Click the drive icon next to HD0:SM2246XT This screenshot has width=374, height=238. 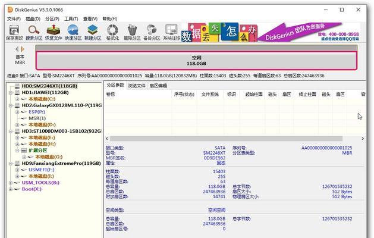point(17,86)
